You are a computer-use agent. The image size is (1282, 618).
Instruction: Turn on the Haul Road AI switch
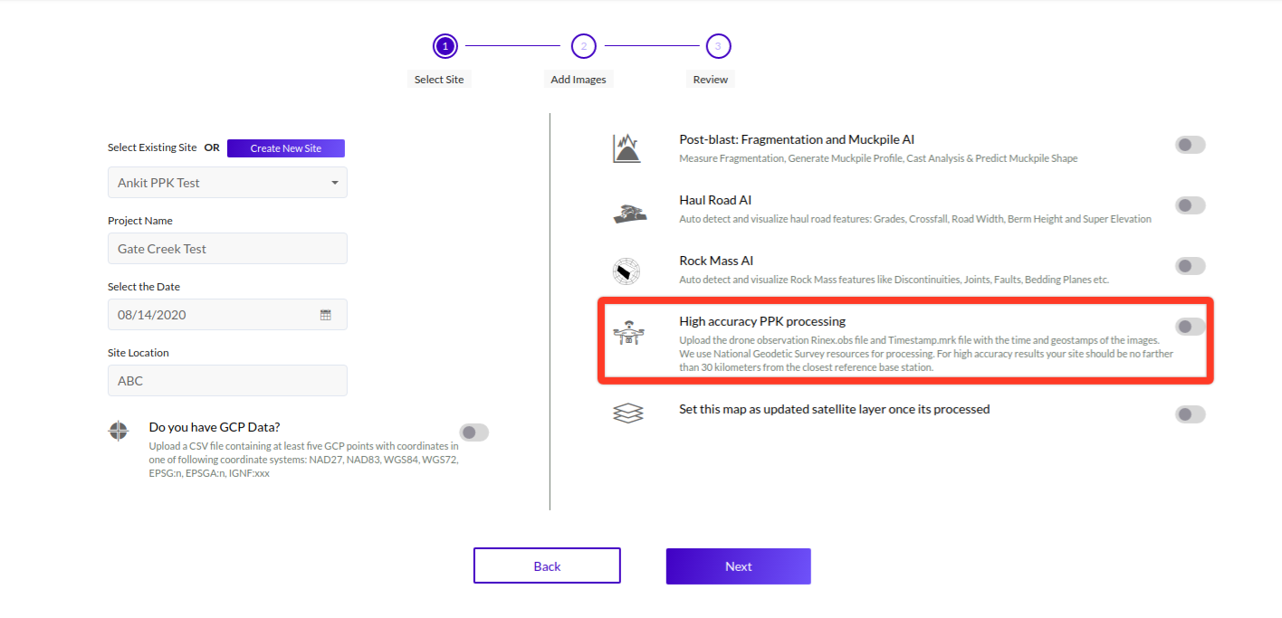(x=1190, y=205)
